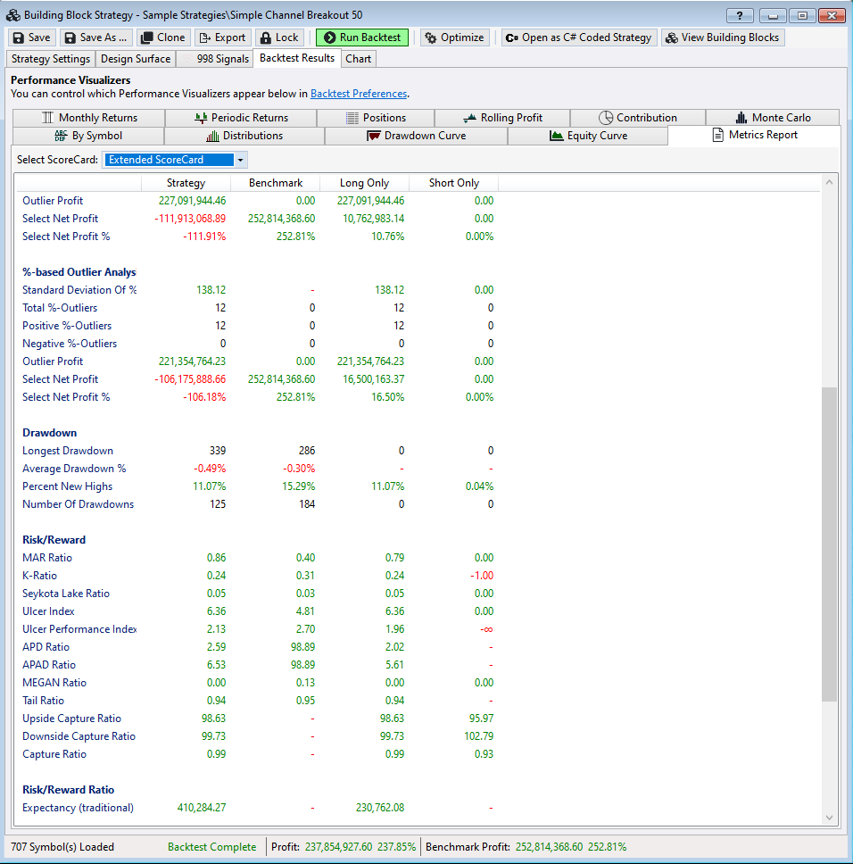This screenshot has height=864, width=853.
Task: Open the Backtest Preferences link
Action: [x=358, y=94]
